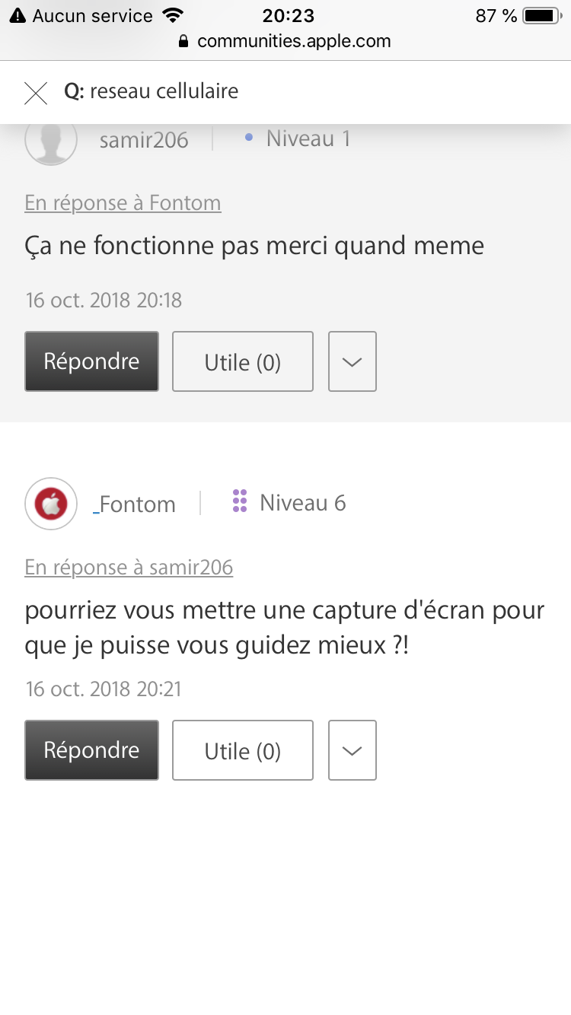Open the 'En réponse à Fontom' link
Image resolution: width=571 pixels, height=1015 pixels.
click(x=123, y=203)
